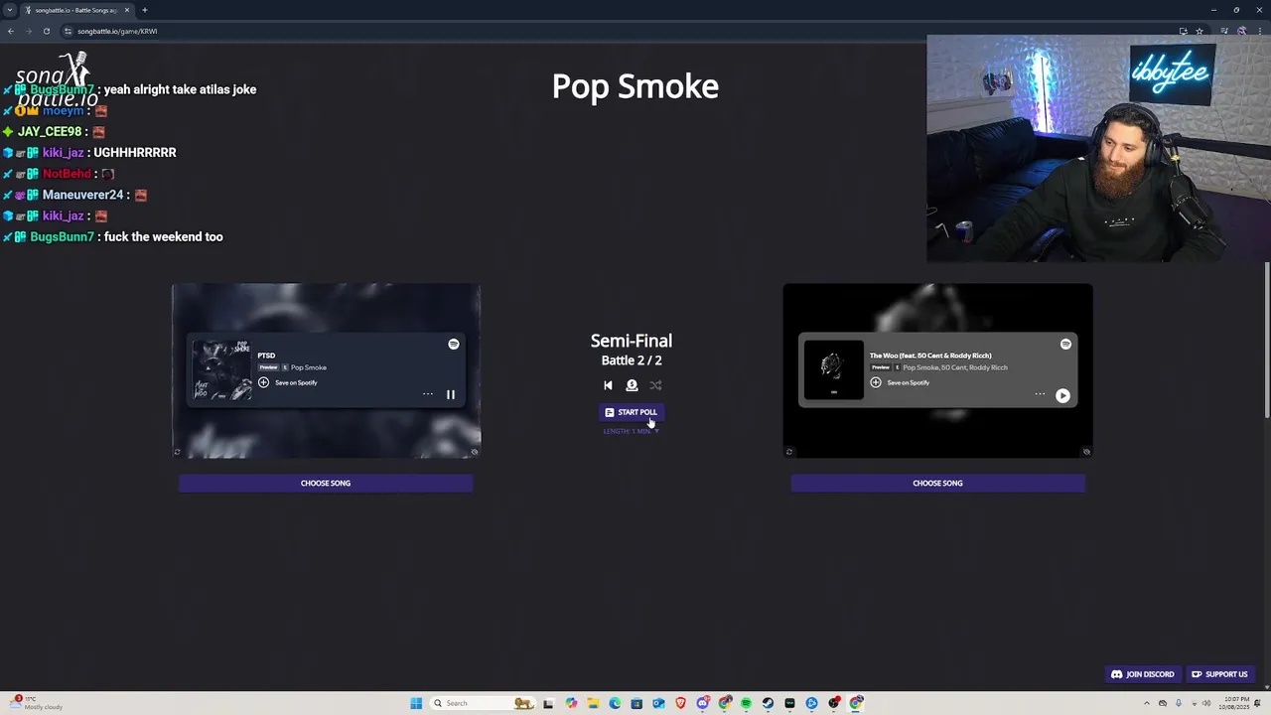Show hidden system tray icons
Viewport: 1271px width, 715px height.
click(x=1147, y=703)
